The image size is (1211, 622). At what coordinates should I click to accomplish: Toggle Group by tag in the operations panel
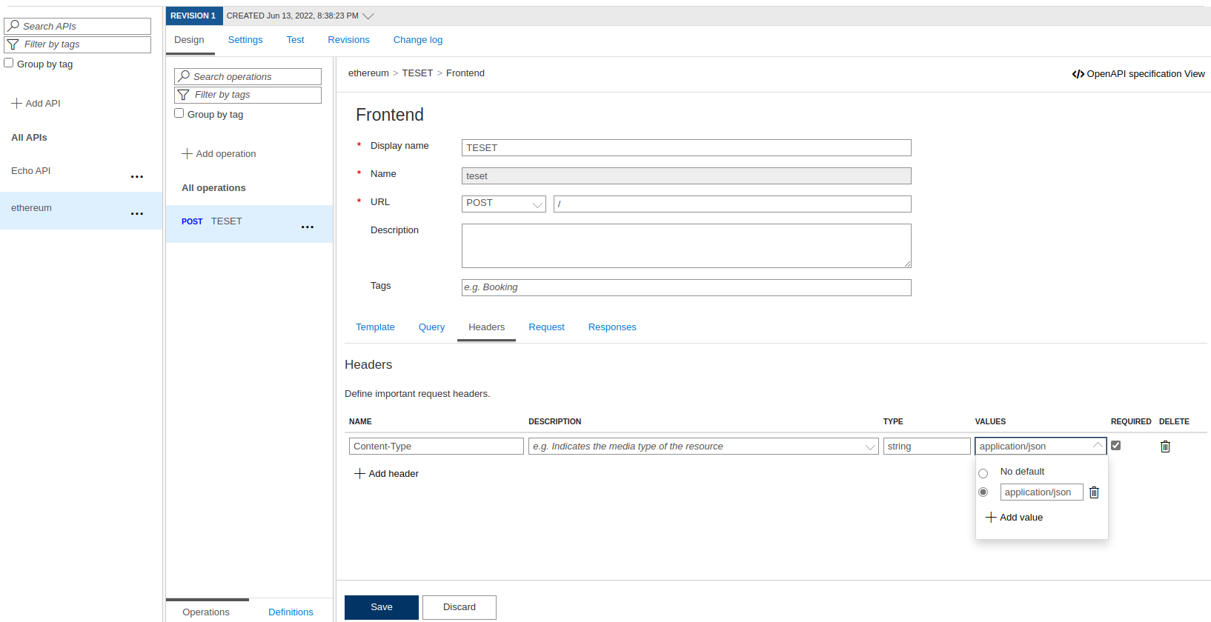[x=179, y=113]
